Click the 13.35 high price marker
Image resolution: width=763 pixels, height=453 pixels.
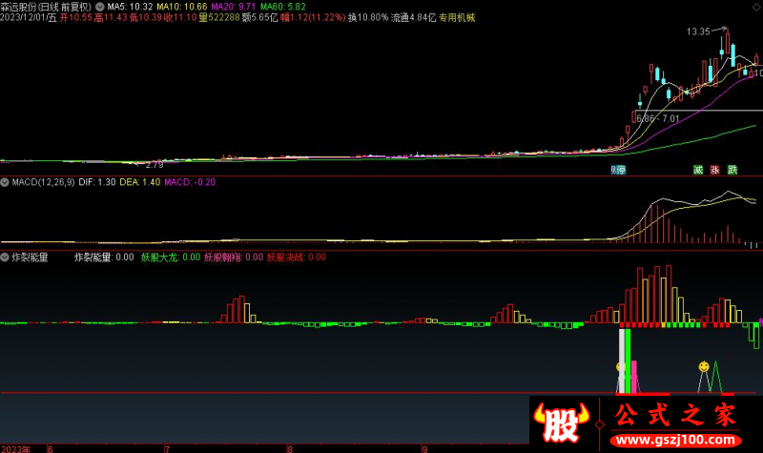click(x=698, y=31)
